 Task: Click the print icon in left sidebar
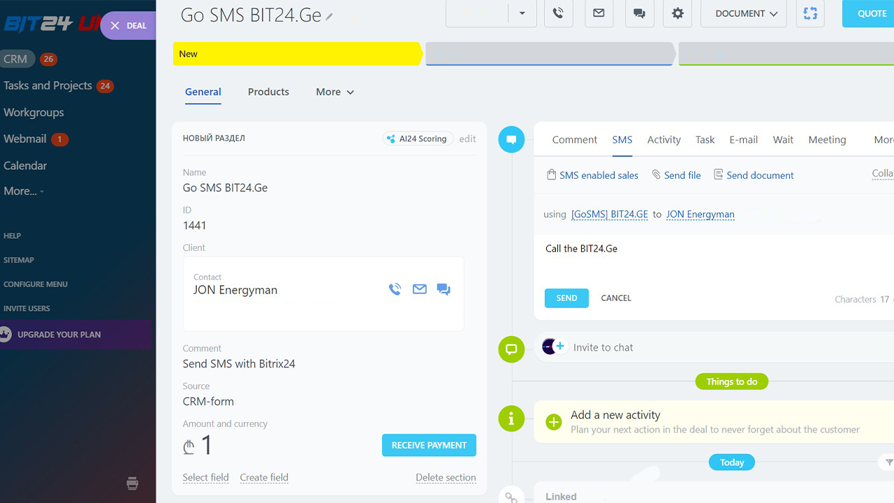click(132, 483)
